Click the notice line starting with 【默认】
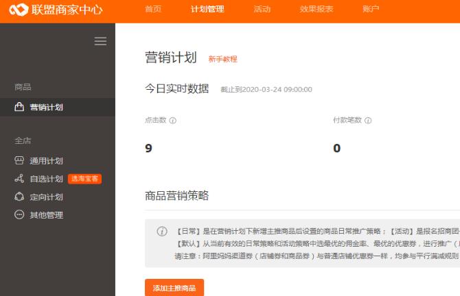This screenshot has width=460, height=296. [317, 244]
